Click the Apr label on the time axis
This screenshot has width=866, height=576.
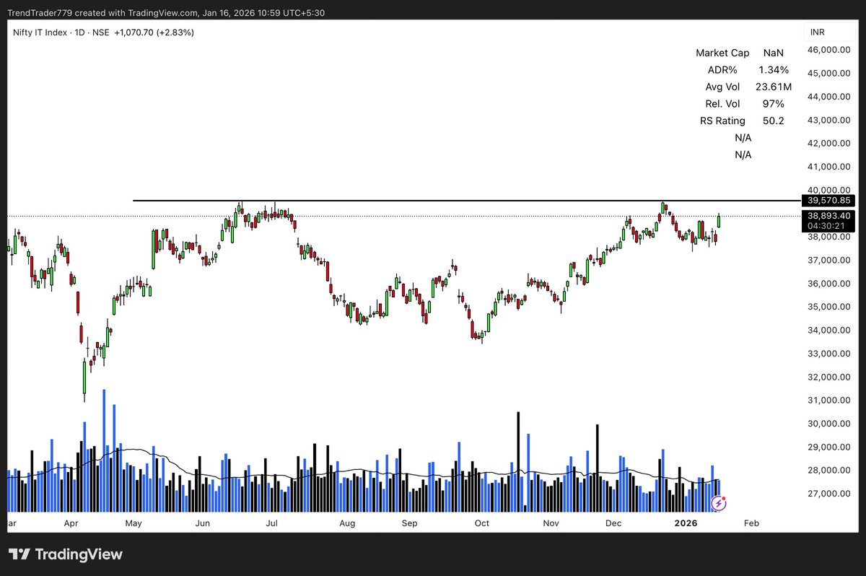pyautogui.click(x=71, y=523)
